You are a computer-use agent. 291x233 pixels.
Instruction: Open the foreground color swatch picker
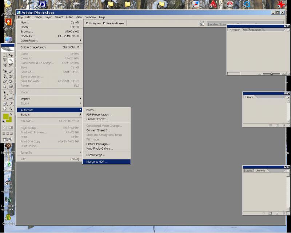click(x=6, y=117)
